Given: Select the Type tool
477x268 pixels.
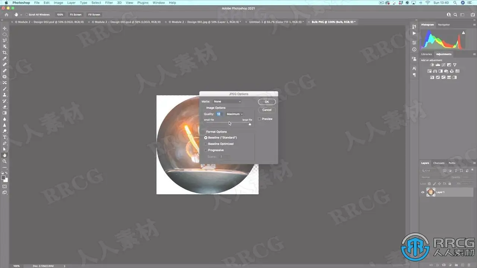Looking at the screenshot, I should click(5, 137).
